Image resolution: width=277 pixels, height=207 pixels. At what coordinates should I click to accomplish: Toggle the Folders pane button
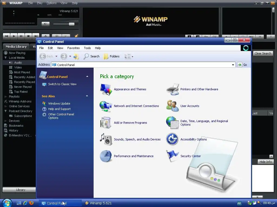(111, 56)
